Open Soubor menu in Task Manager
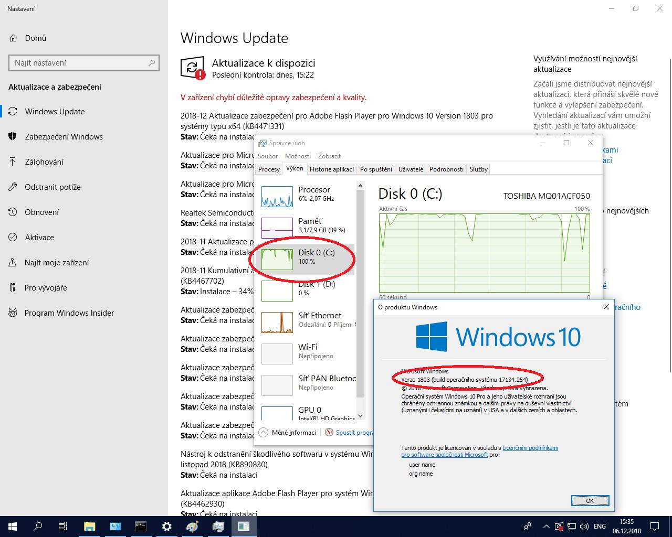Viewport: 672px width, 537px height. pyautogui.click(x=268, y=156)
